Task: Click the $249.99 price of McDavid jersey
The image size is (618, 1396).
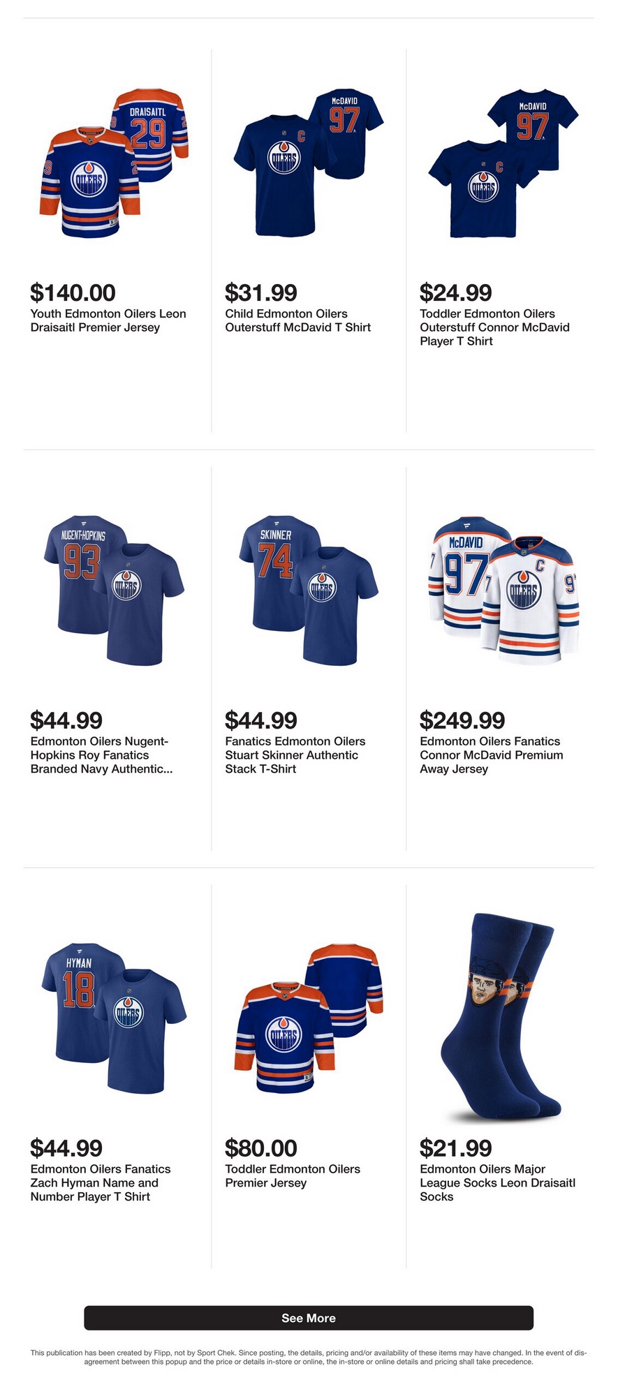Action: (462, 720)
